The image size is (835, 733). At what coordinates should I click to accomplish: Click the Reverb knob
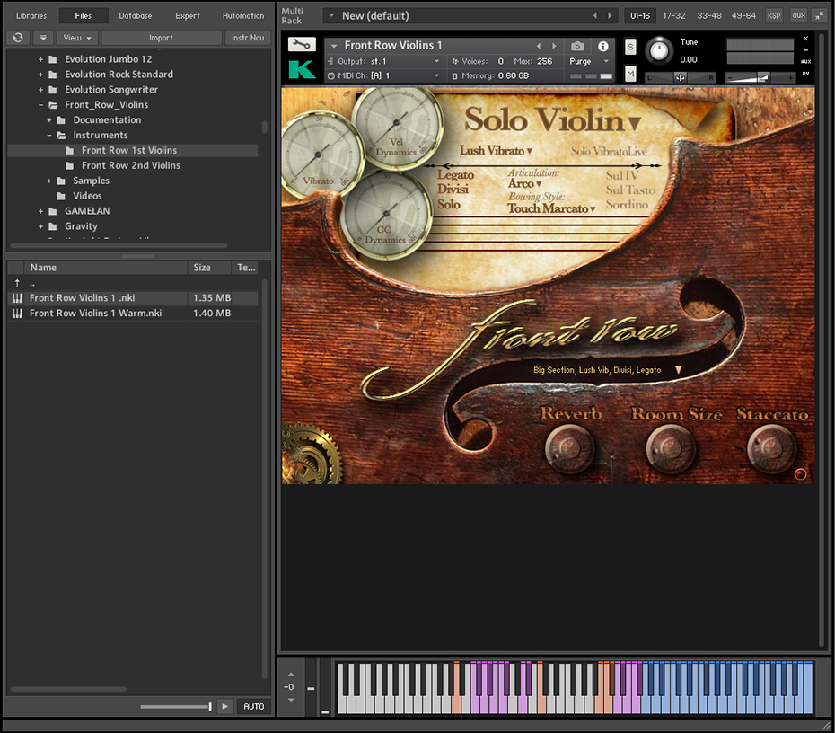coord(569,448)
